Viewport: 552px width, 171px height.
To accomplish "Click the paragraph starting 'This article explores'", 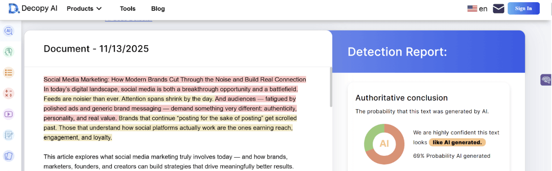I will coord(169,161).
